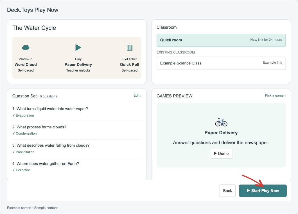Click the Paper Delivery activity label in lesson flow

(x=78, y=64)
